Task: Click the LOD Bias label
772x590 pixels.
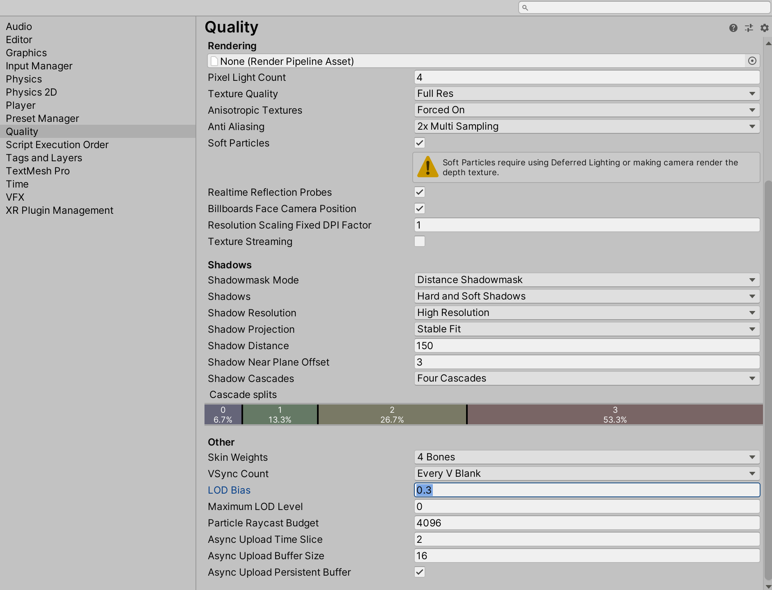Action: pos(229,490)
